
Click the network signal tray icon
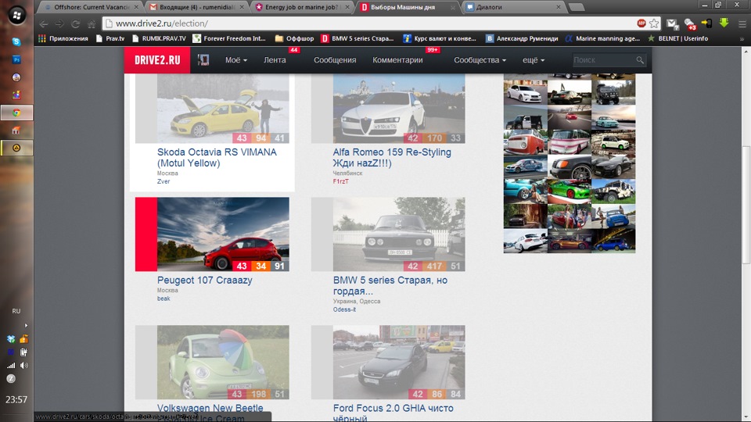(10, 365)
